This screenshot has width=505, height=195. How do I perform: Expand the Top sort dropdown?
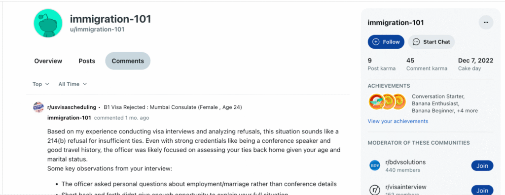pos(41,84)
